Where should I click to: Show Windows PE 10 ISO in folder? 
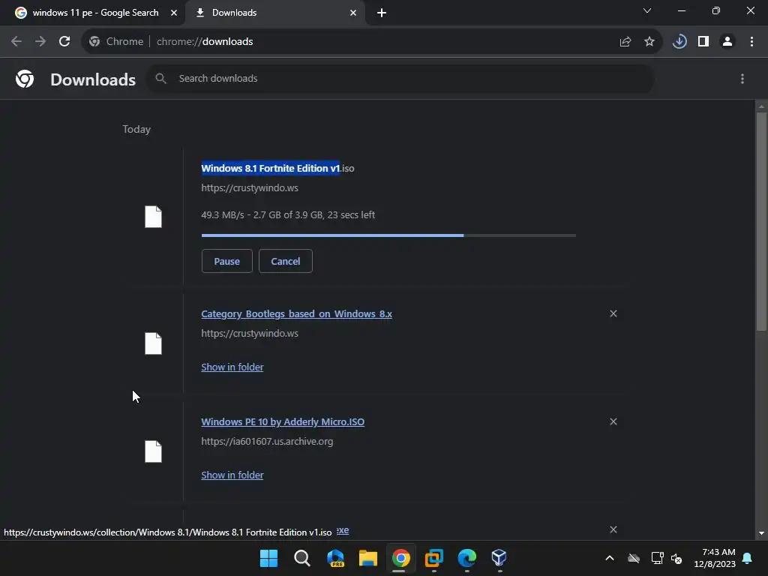(x=232, y=475)
